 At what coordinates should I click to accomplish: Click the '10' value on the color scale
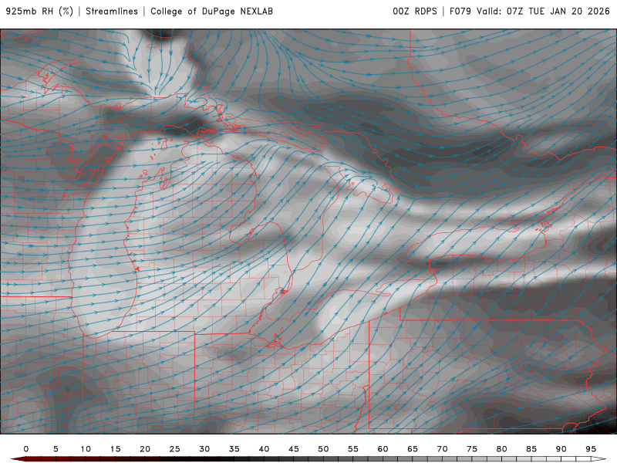(86, 449)
